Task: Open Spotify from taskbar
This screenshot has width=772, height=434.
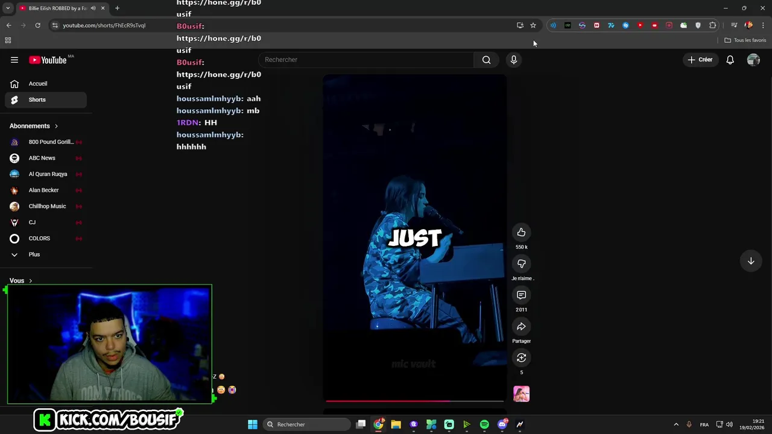Action: click(484, 424)
